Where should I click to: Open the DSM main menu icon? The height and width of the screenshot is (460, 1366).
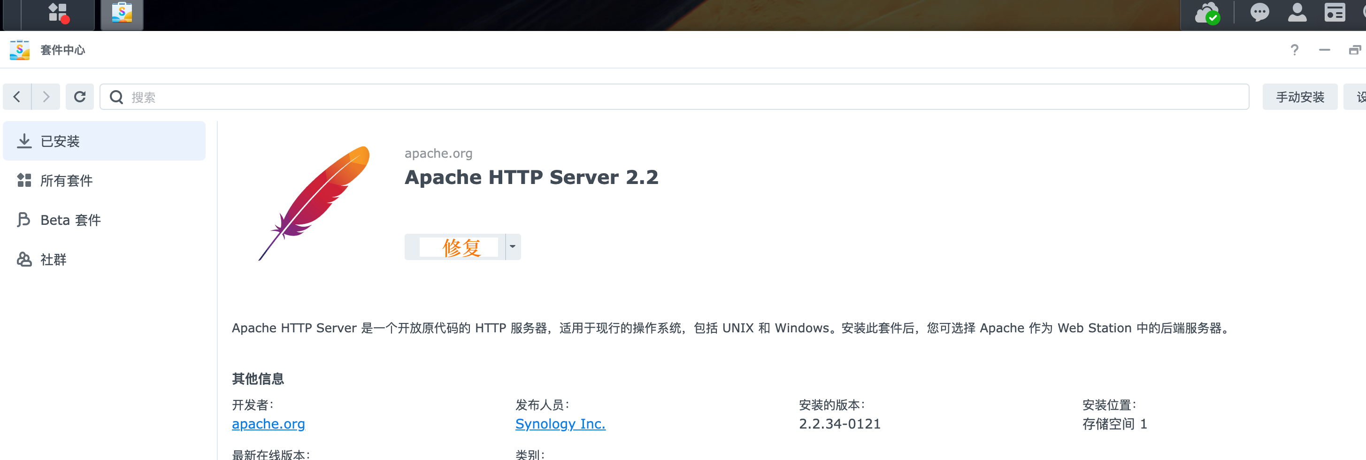click(57, 13)
